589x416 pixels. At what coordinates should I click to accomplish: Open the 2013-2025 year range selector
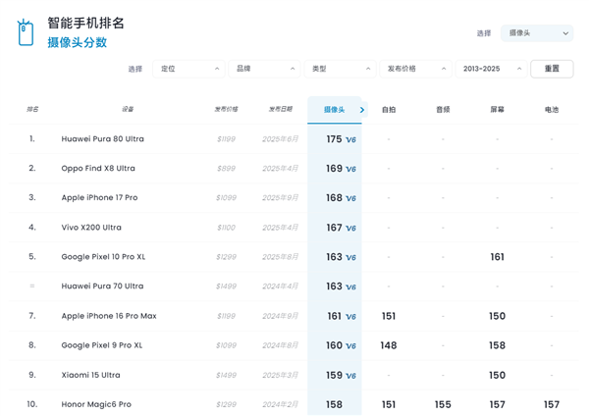[491, 69]
